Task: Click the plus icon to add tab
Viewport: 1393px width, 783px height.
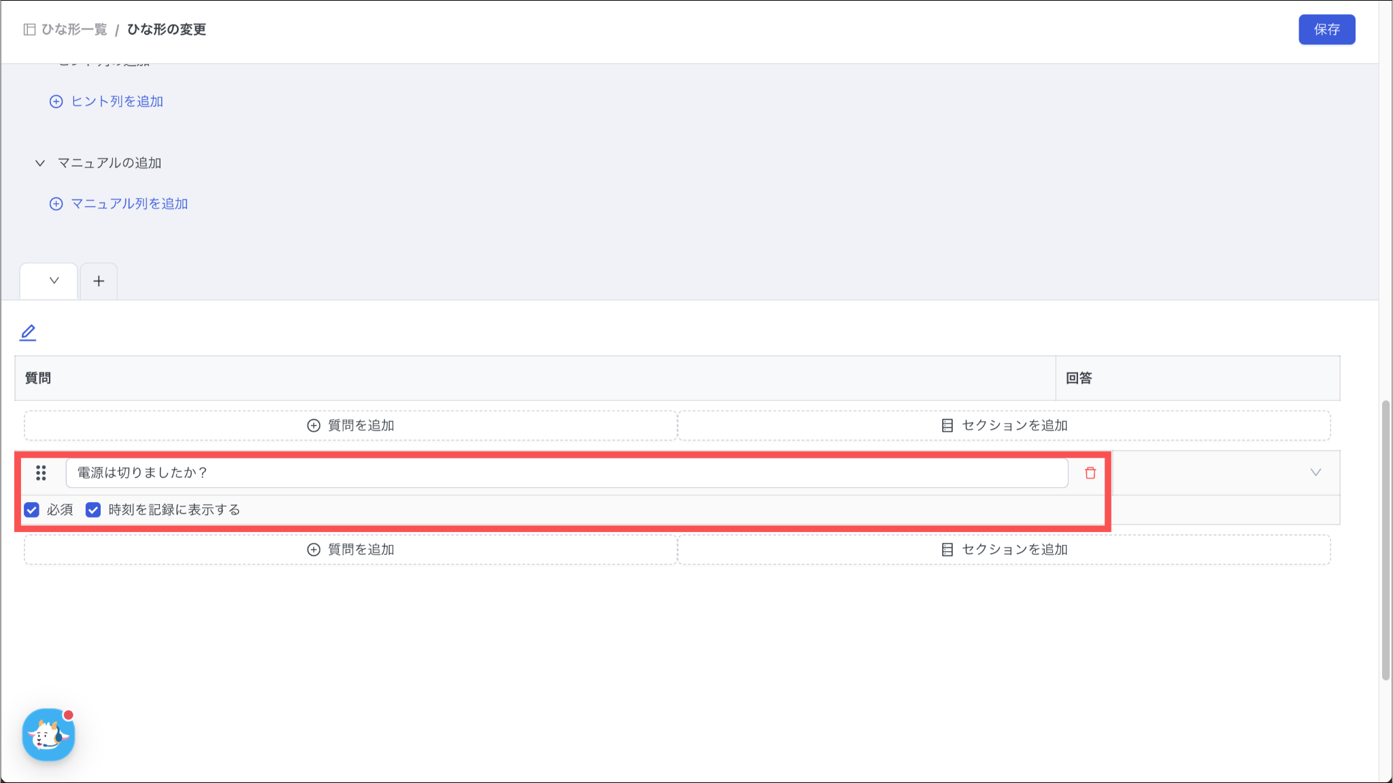Action: (x=99, y=281)
